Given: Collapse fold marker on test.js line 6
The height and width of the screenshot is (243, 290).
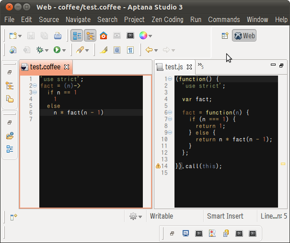Looking at the screenshot, I should [x=170, y=112].
